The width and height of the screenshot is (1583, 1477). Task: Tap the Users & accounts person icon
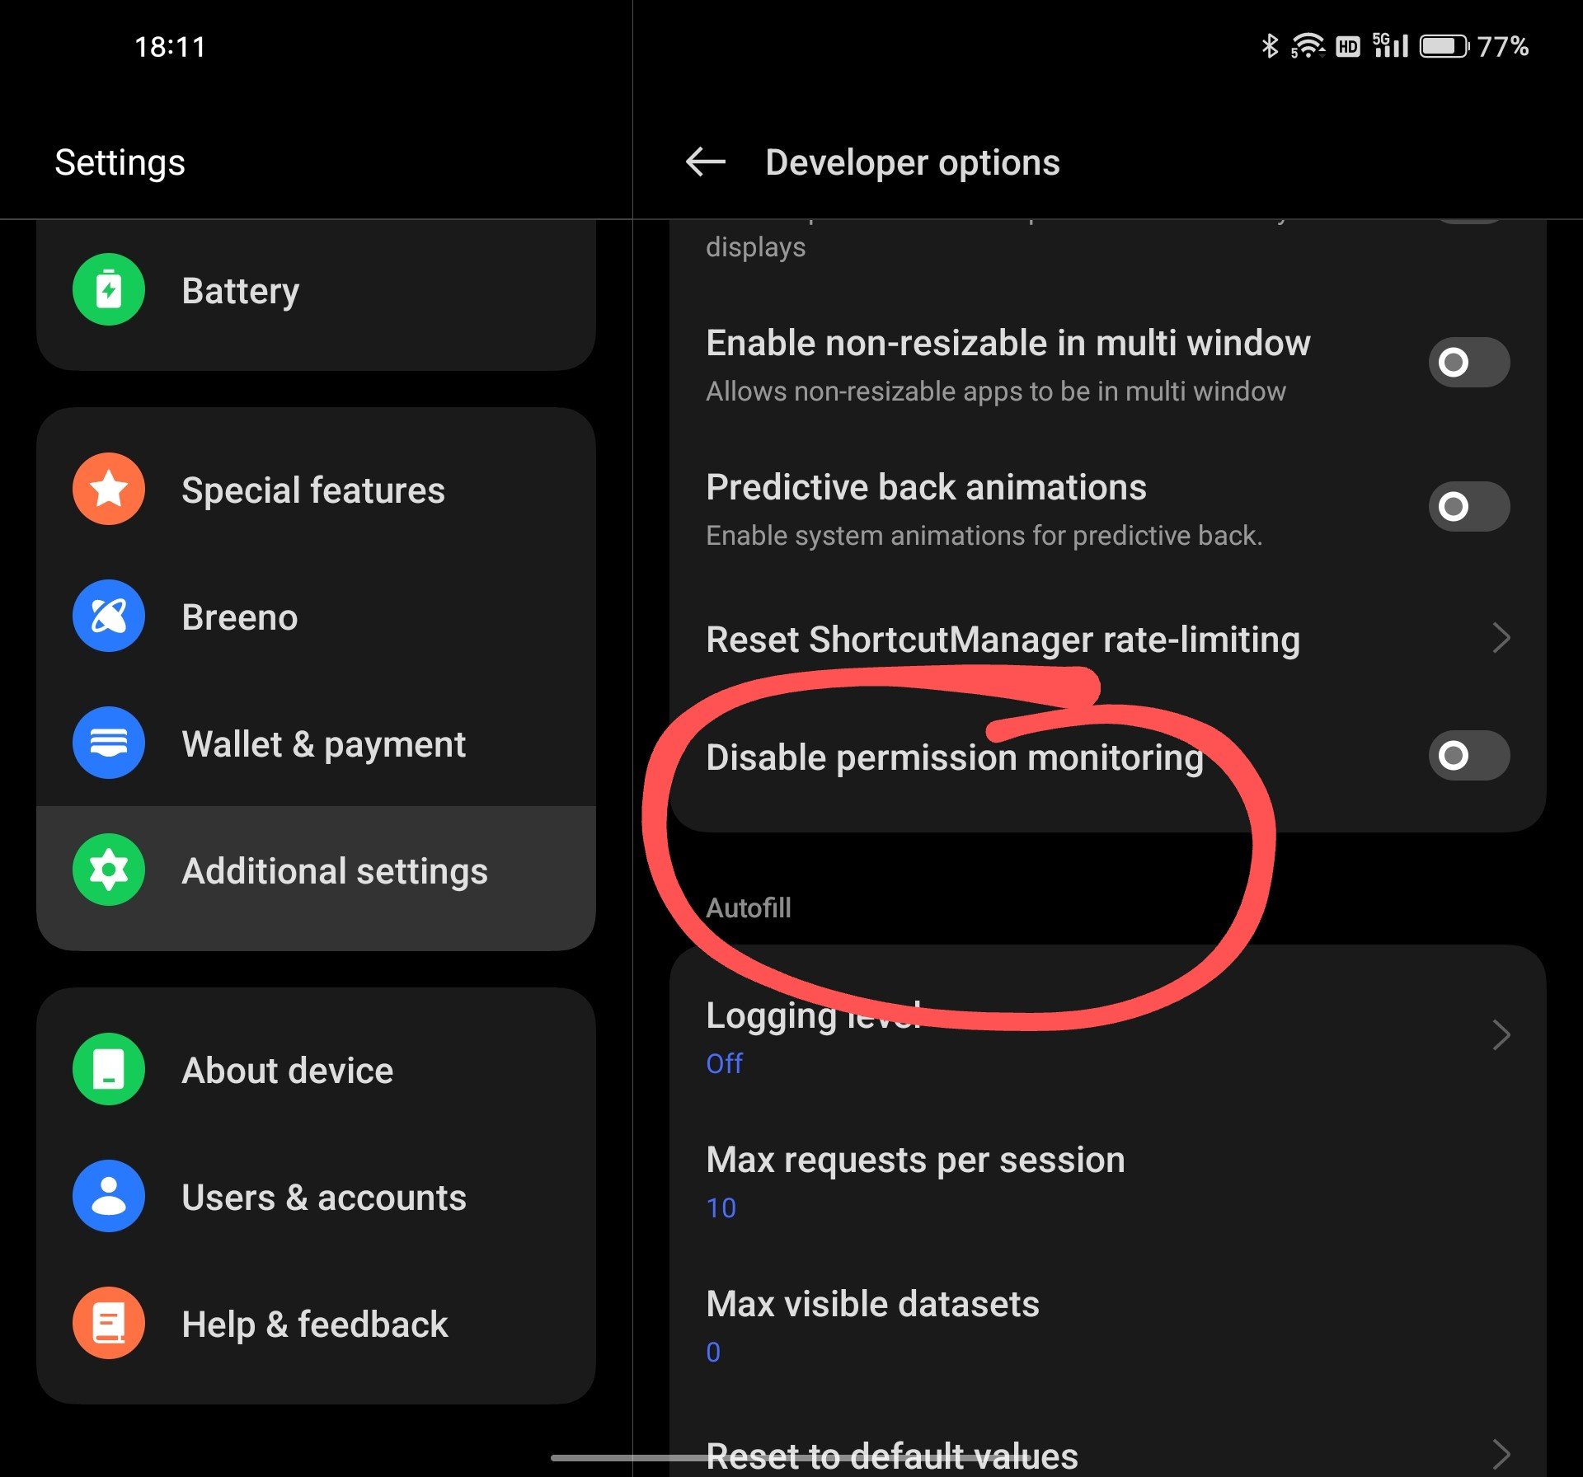(x=109, y=1196)
